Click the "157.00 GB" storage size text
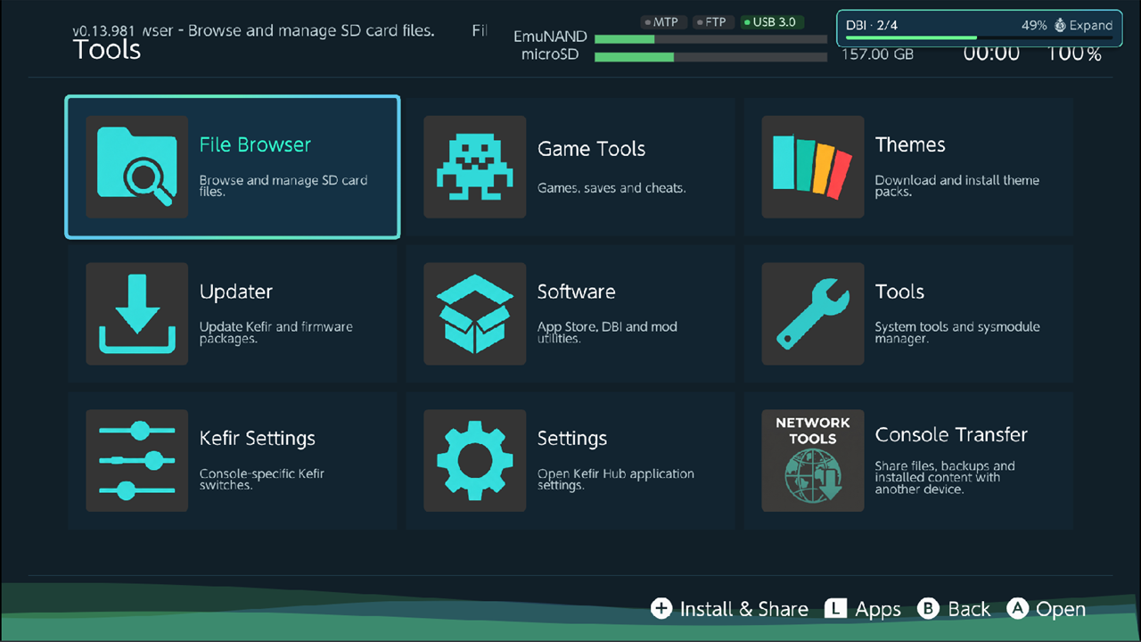Image resolution: width=1141 pixels, height=642 pixels. [x=878, y=54]
